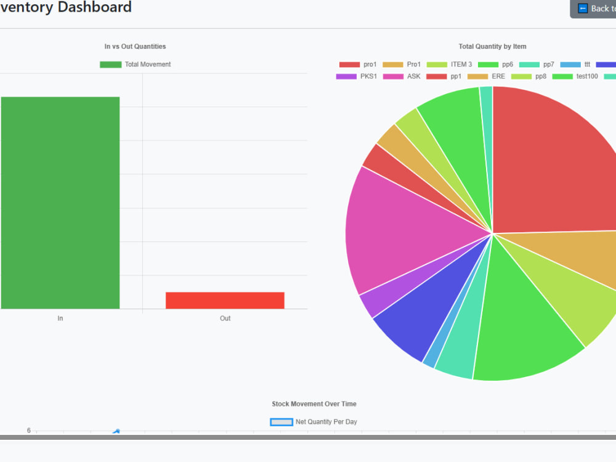Click the In axis label

point(60,318)
